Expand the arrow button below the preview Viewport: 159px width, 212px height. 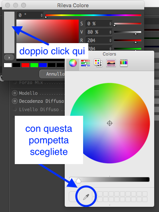(9, 58)
